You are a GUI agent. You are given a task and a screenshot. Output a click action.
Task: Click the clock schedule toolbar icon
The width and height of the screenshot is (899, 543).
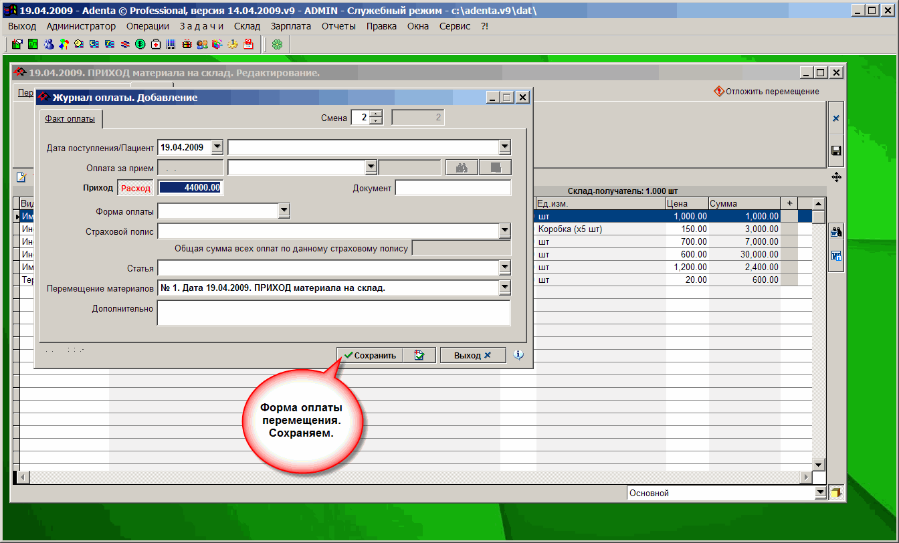coord(79,45)
